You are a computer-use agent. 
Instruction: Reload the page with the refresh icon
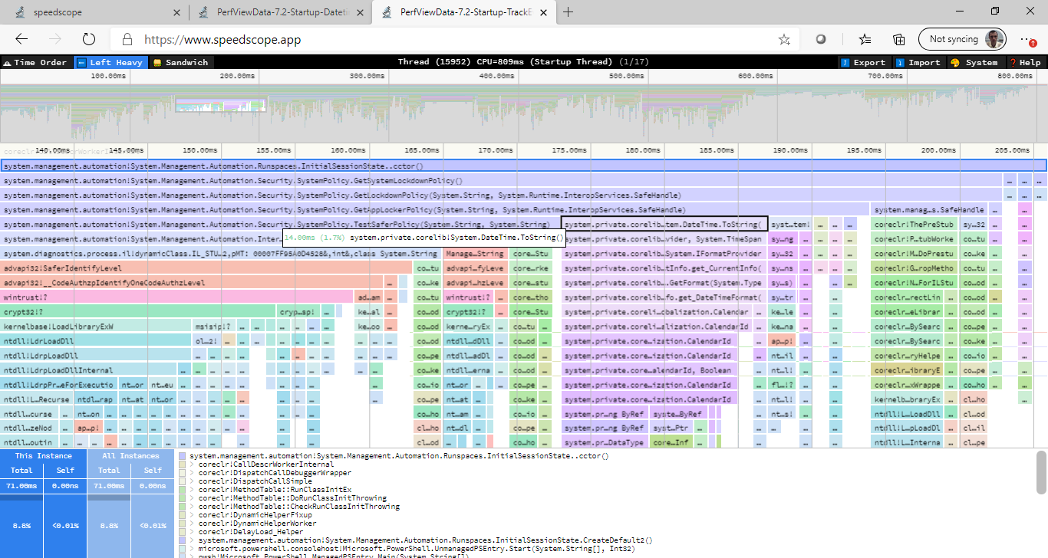pyautogui.click(x=88, y=39)
